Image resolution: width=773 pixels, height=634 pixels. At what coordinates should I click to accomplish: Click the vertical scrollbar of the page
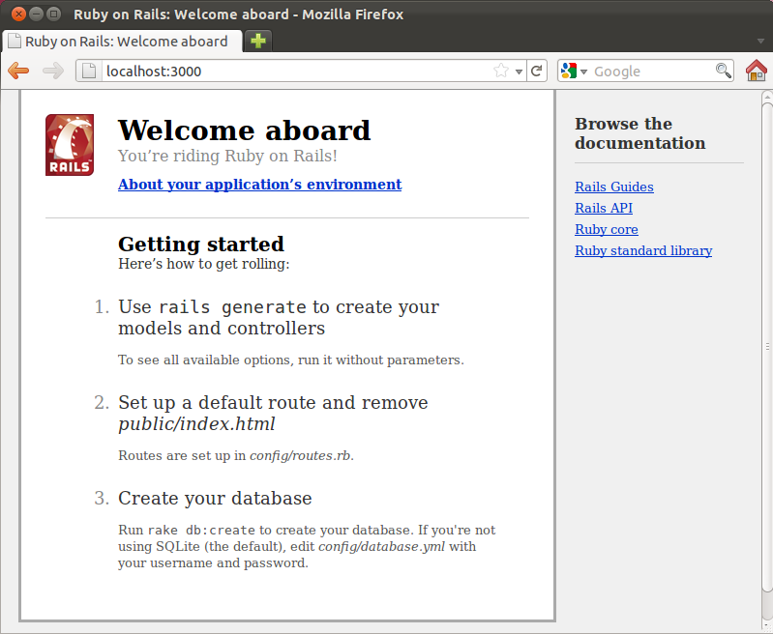pos(767,345)
